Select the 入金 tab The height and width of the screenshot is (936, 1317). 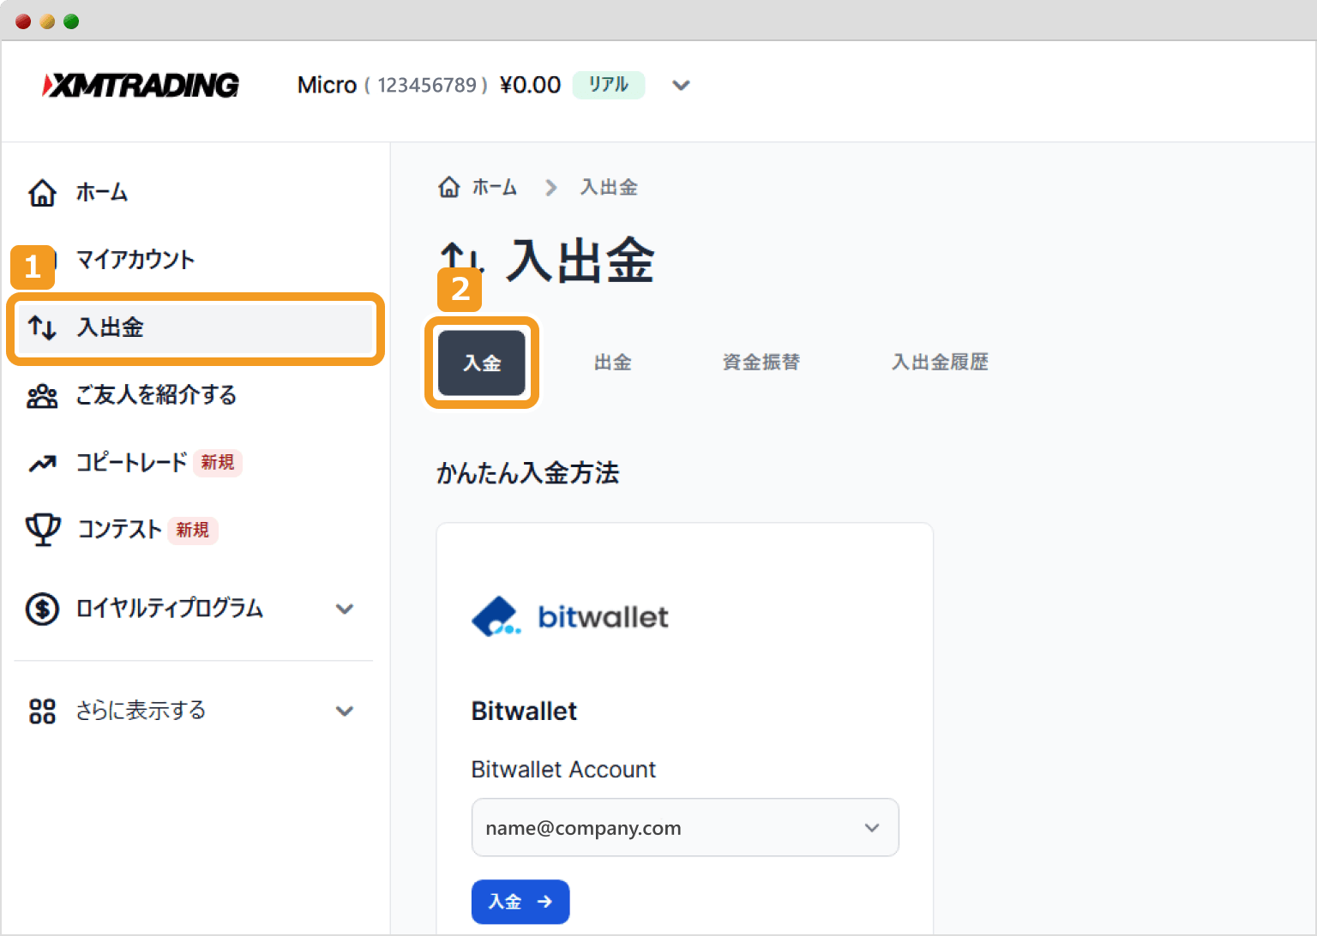click(482, 363)
